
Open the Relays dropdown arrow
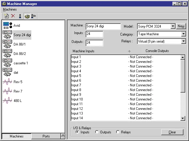(x=183, y=41)
